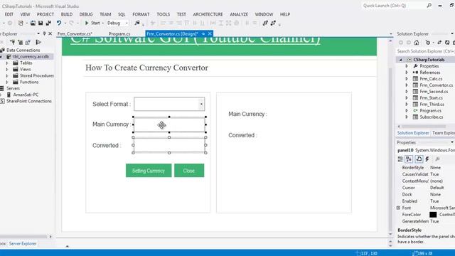455x256 pixels.
Task: Click the Main Currency text box on form
Action: 169,124
